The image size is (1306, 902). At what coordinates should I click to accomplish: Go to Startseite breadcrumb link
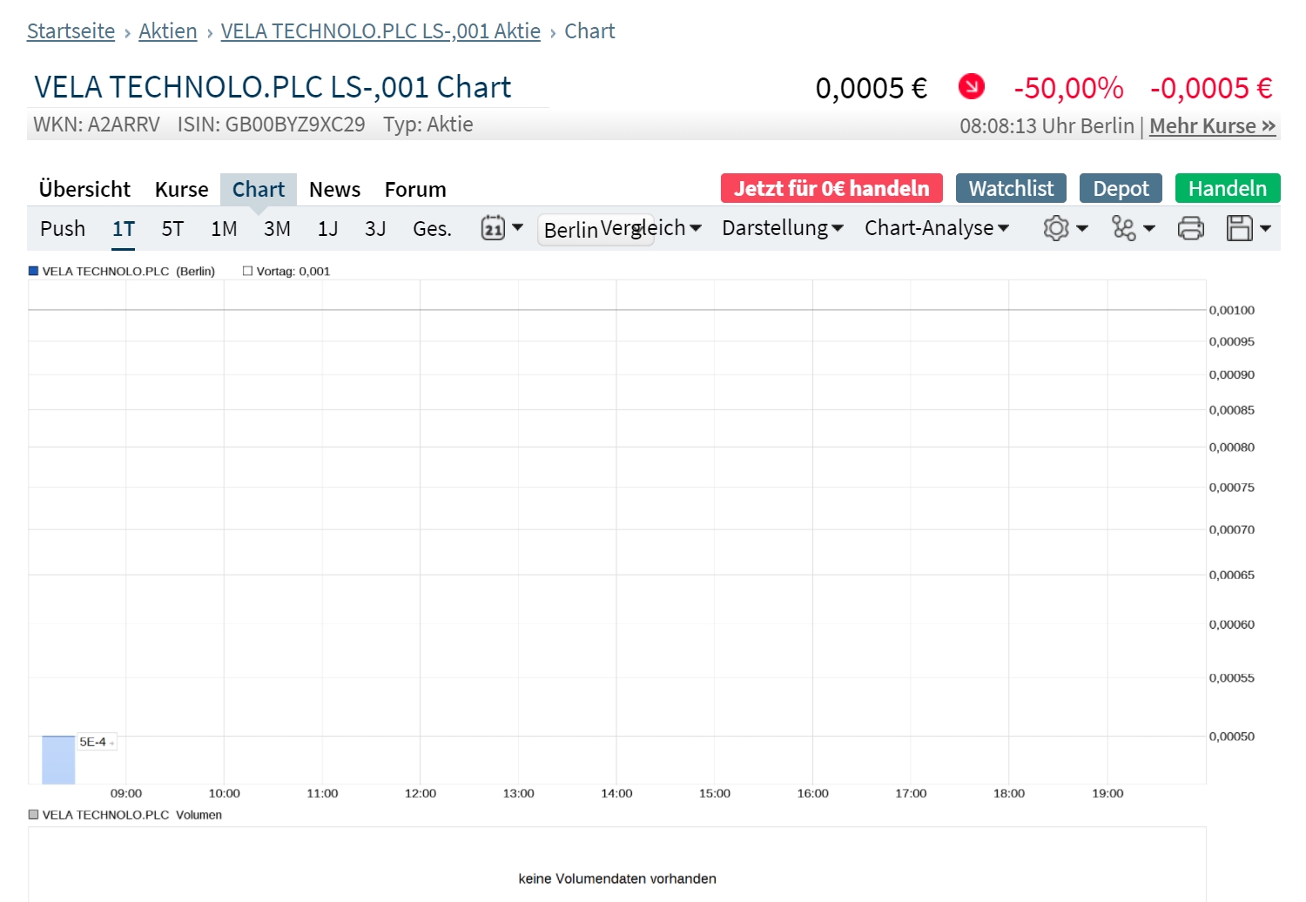coord(71,31)
